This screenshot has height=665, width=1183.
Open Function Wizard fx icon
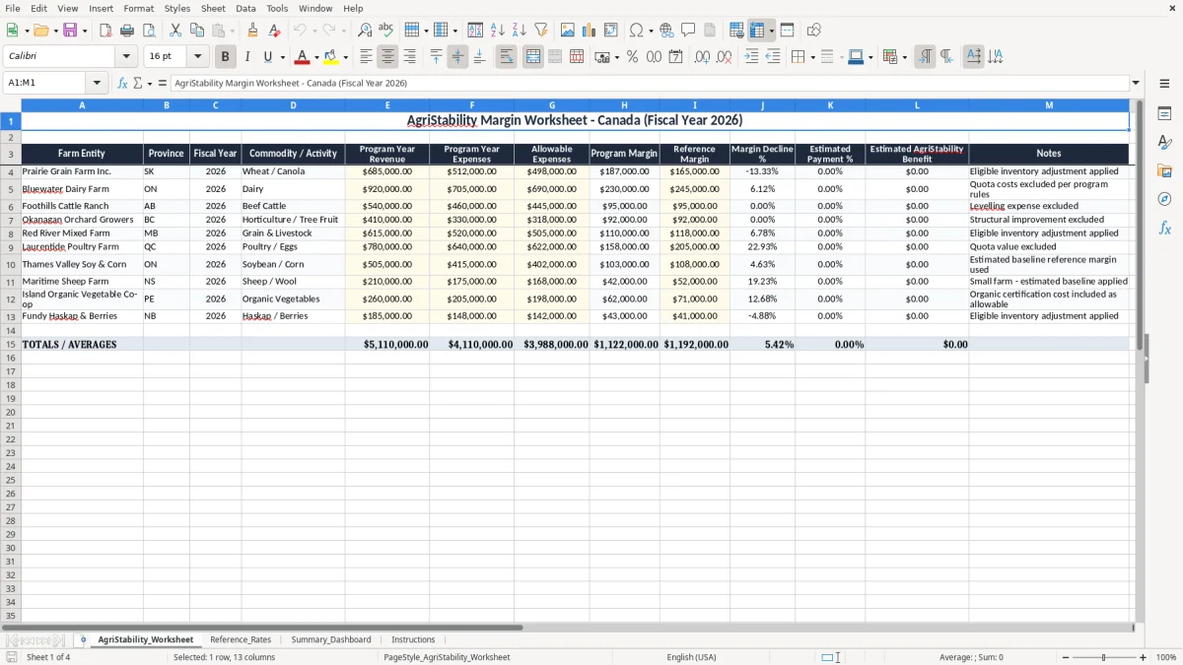click(x=123, y=83)
